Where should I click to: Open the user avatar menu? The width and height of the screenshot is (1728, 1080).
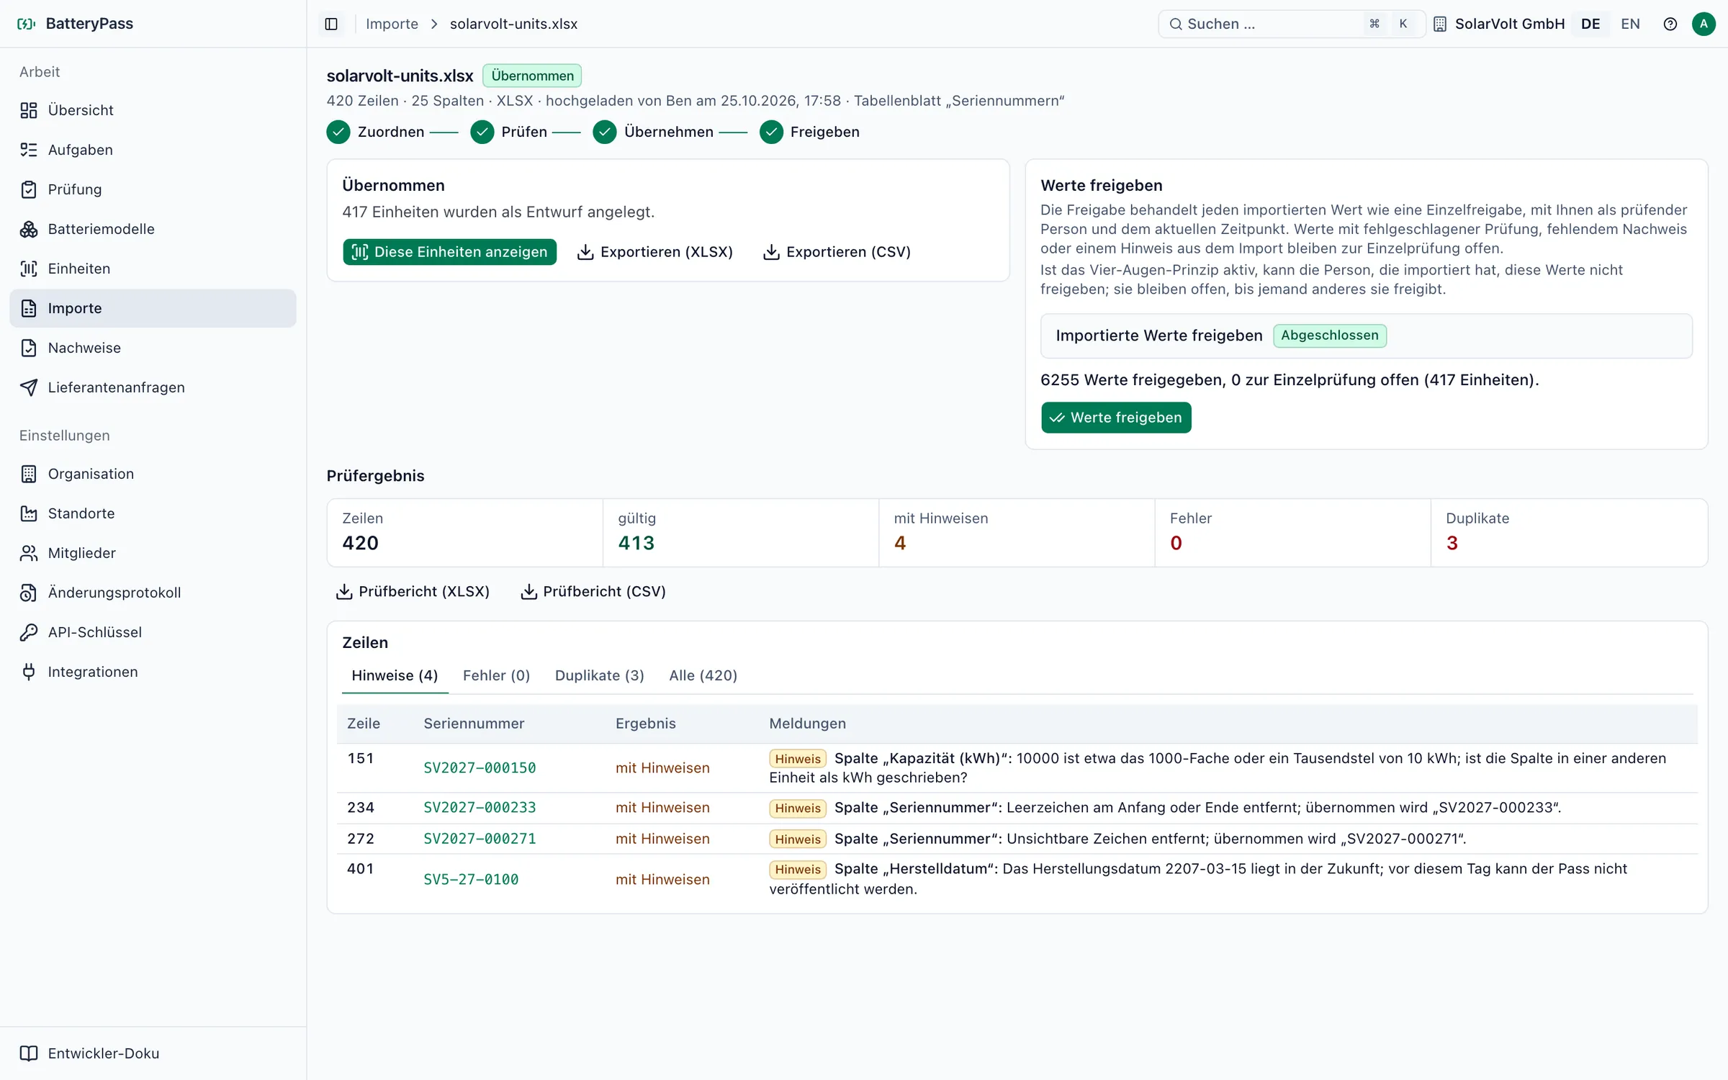click(x=1704, y=24)
